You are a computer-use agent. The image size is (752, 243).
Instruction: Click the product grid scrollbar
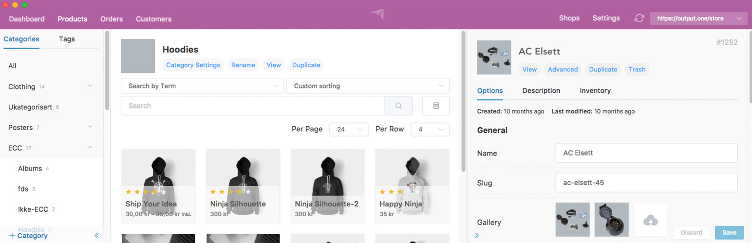463,102
